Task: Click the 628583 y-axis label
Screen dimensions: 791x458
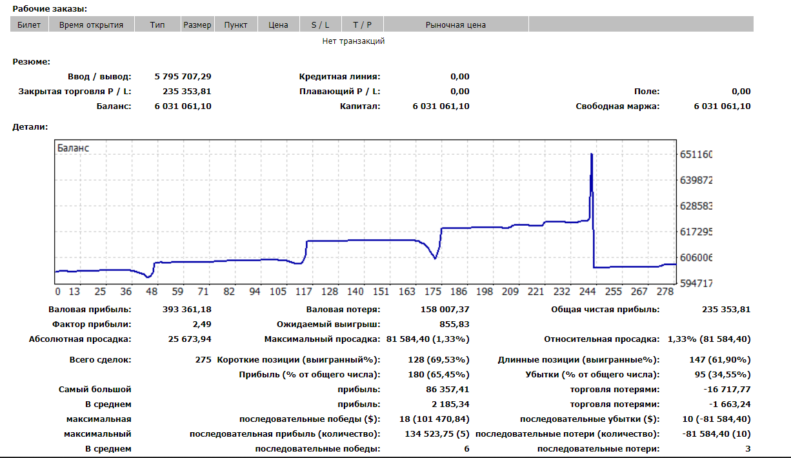Action: coord(696,206)
